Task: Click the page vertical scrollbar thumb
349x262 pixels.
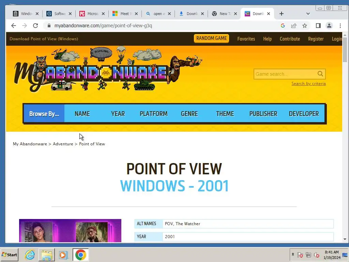Action: (x=345, y=50)
